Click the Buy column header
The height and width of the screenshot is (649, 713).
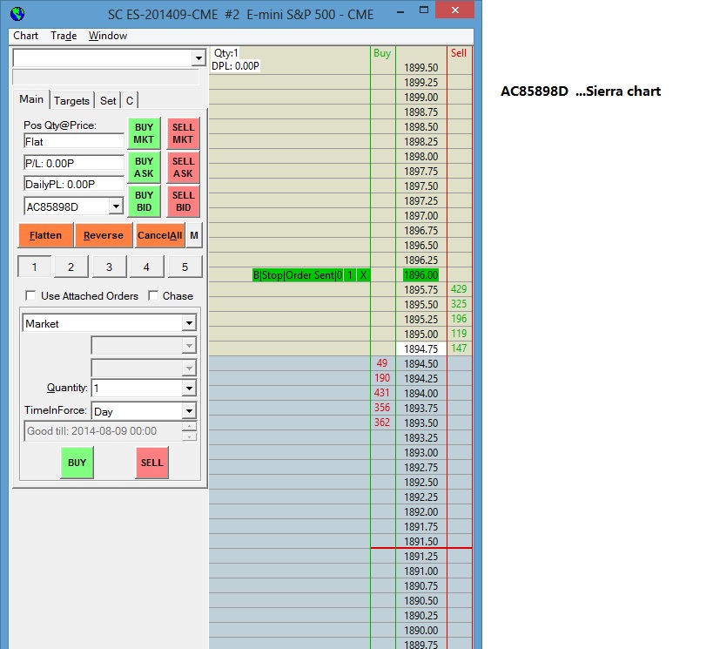click(x=382, y=53)
